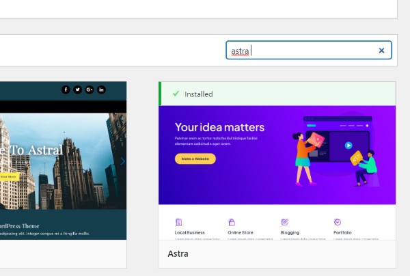
Task: Click the 'Blogging' label
Action: (290, 232)
